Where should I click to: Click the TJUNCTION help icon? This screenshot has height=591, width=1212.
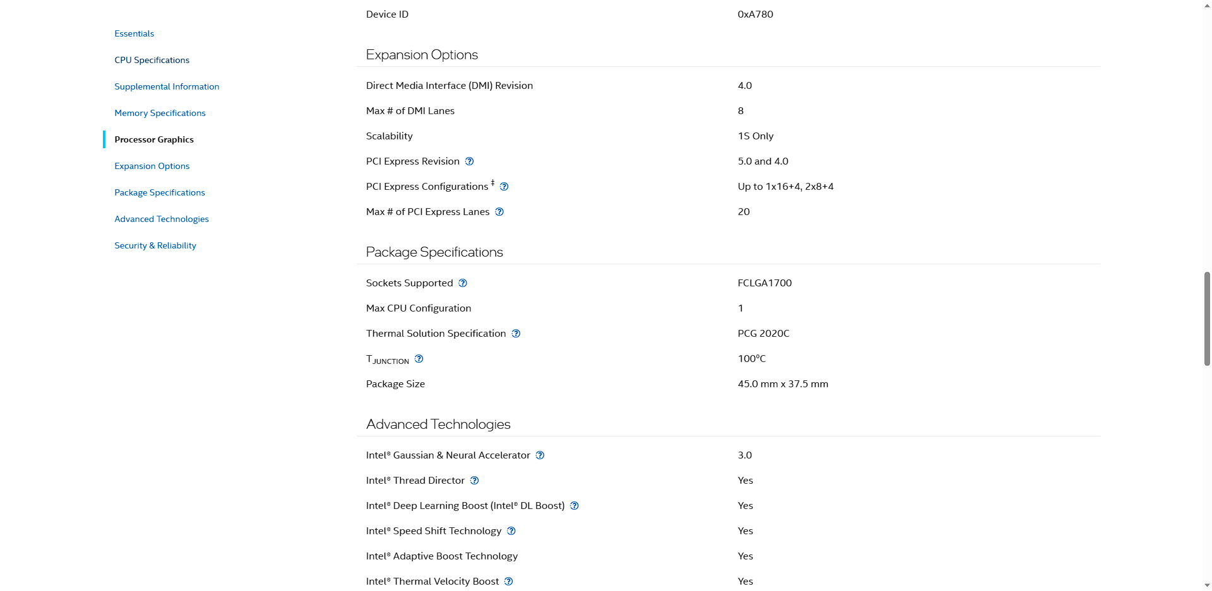419,359
